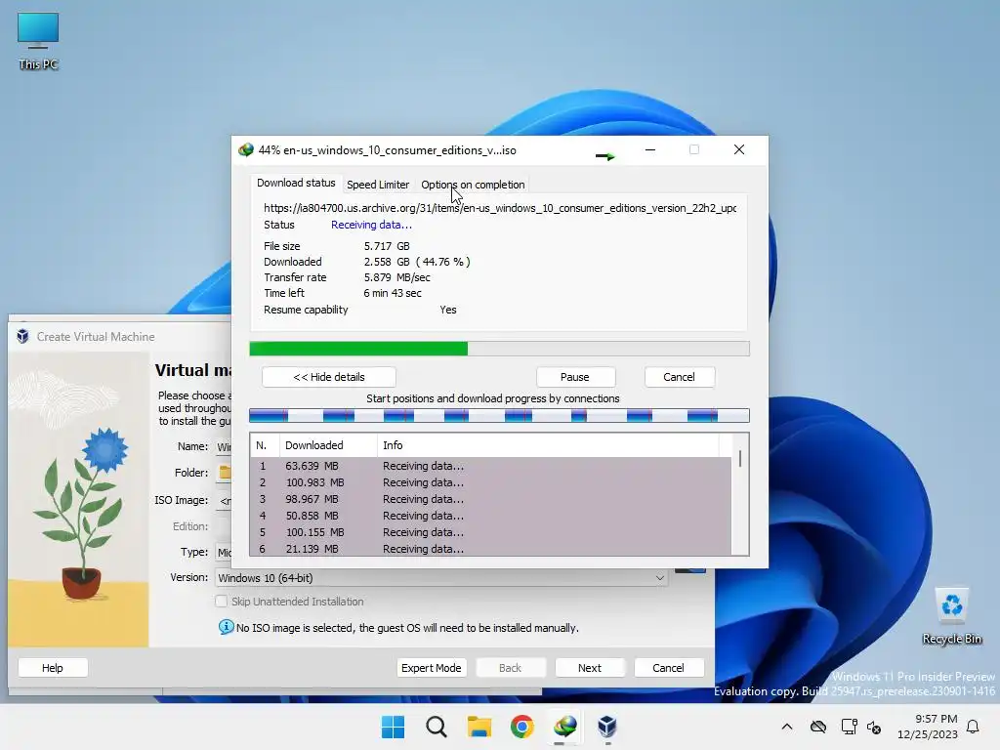Open taskbar Search

coord(437,727)
